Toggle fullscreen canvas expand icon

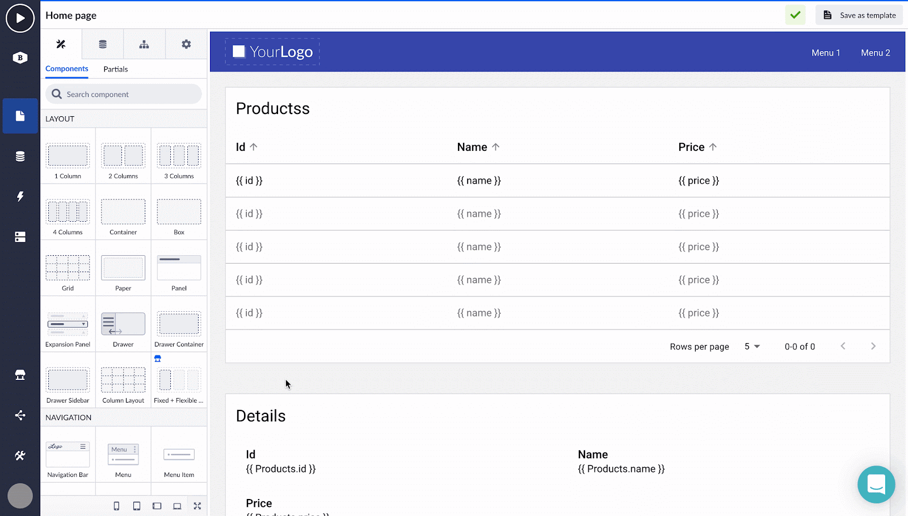pyautogui.click(x=197, y=506)
